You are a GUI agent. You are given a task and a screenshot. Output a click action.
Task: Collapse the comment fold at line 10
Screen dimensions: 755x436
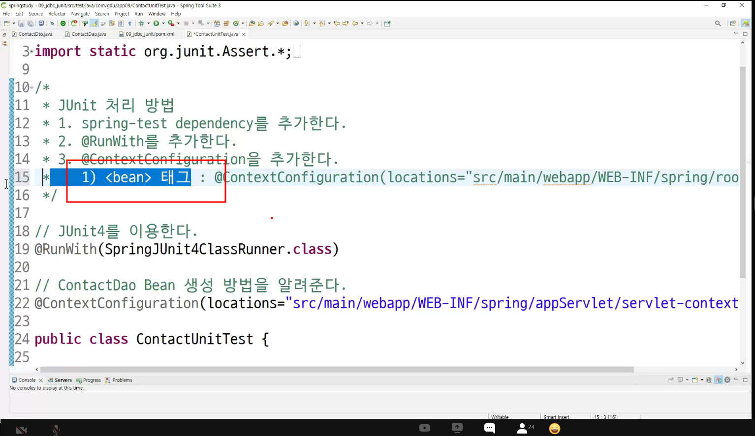[31, 87]
